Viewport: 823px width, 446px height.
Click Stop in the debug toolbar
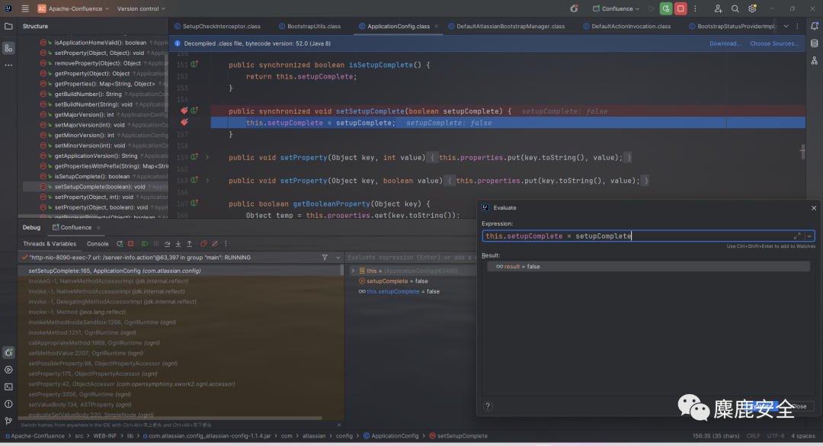tap(131, 244)
